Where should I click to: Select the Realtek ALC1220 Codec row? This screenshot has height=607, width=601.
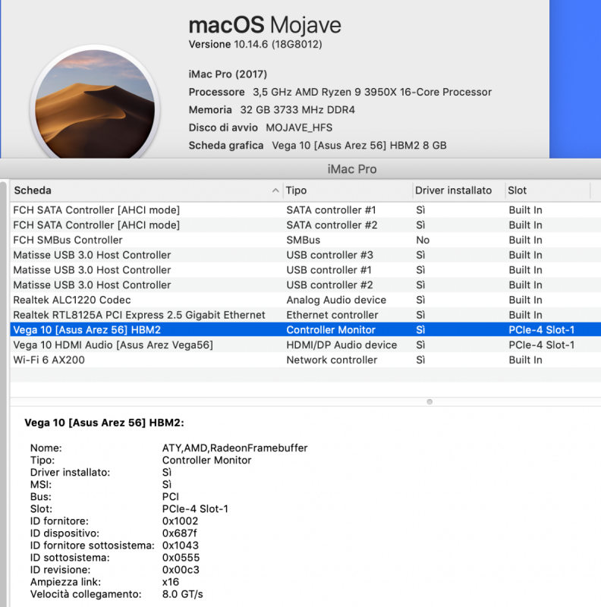point(306,300)
